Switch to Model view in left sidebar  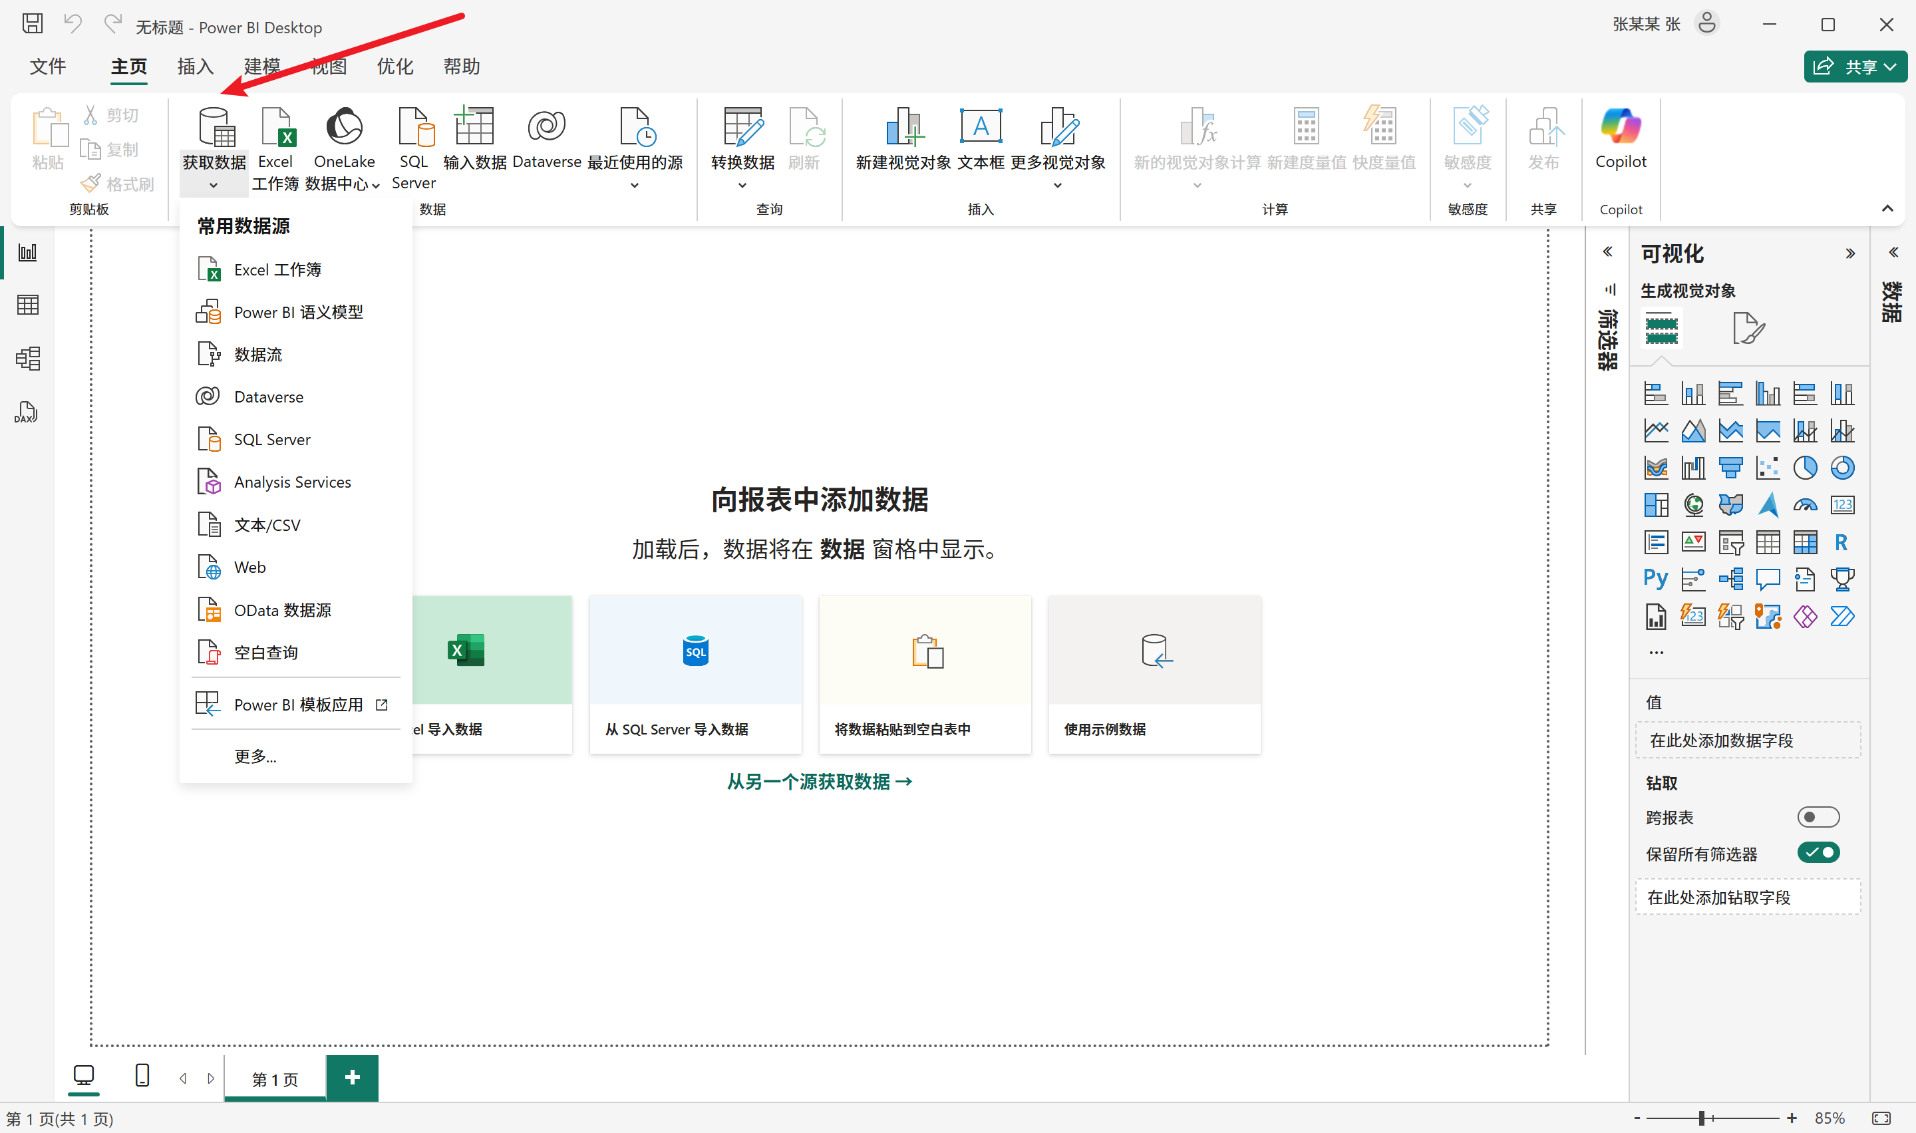tap(27, 358)
